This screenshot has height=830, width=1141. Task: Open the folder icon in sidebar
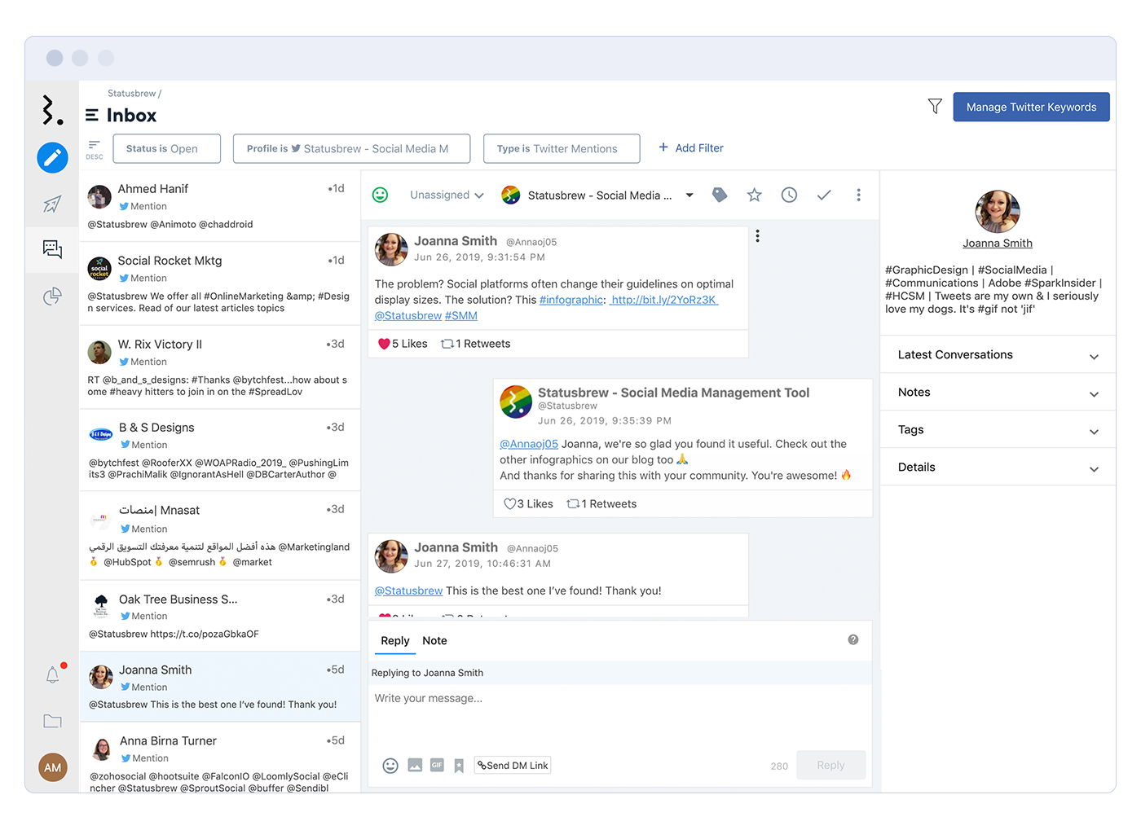52,721
